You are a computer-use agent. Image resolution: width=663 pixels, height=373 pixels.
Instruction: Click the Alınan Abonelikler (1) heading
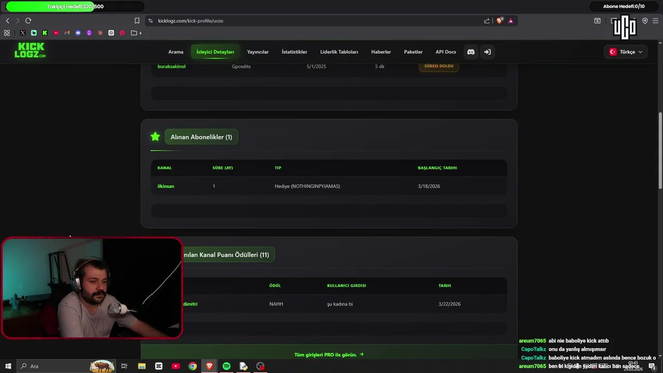coord(201,137)
